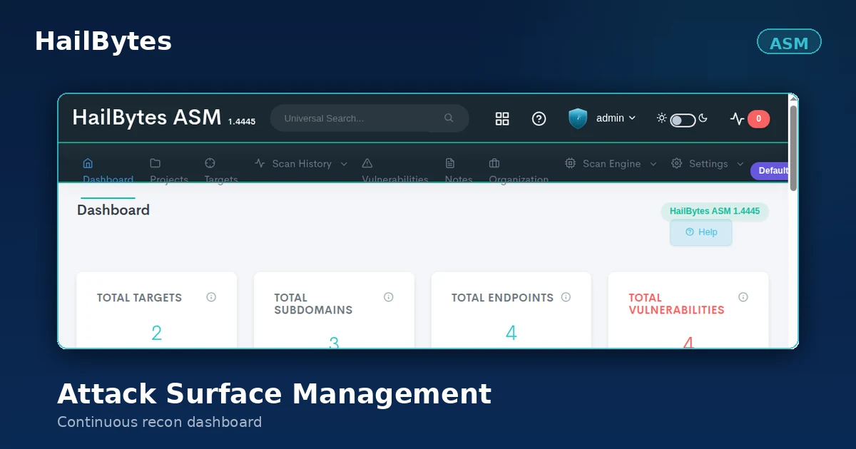Screen dimensions: 856x449
Task: Click the HailBytes ASM 1.4445 version badge
Action: click(715, 211)
